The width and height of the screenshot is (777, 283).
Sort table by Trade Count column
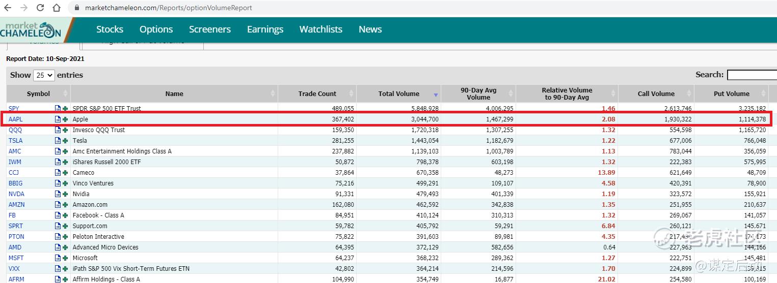(x=317, y=93)
